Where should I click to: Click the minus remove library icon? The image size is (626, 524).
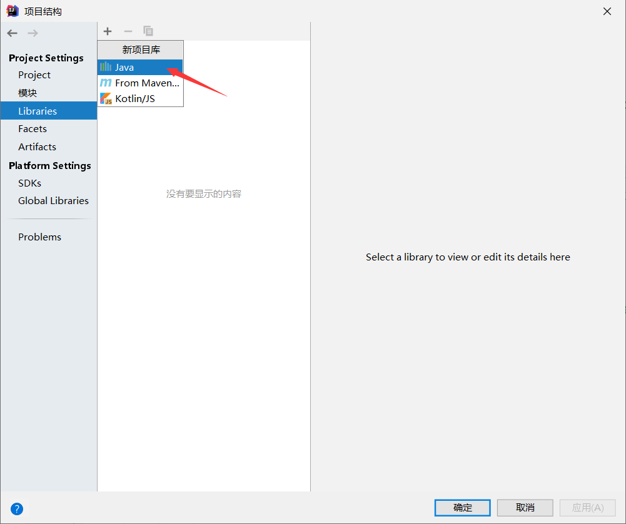128,31
